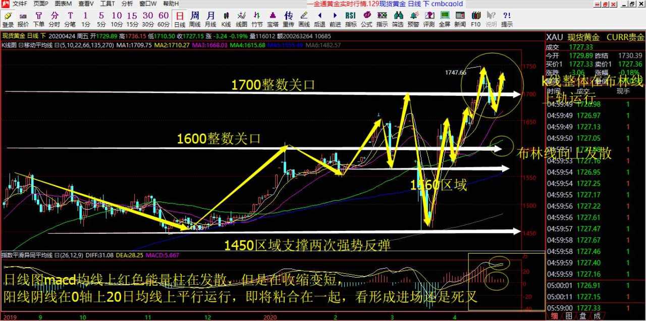Viewport: 646px width, 321px height.
Task: Activate the 画线 drawing tool
Action: tap(304, 19)
